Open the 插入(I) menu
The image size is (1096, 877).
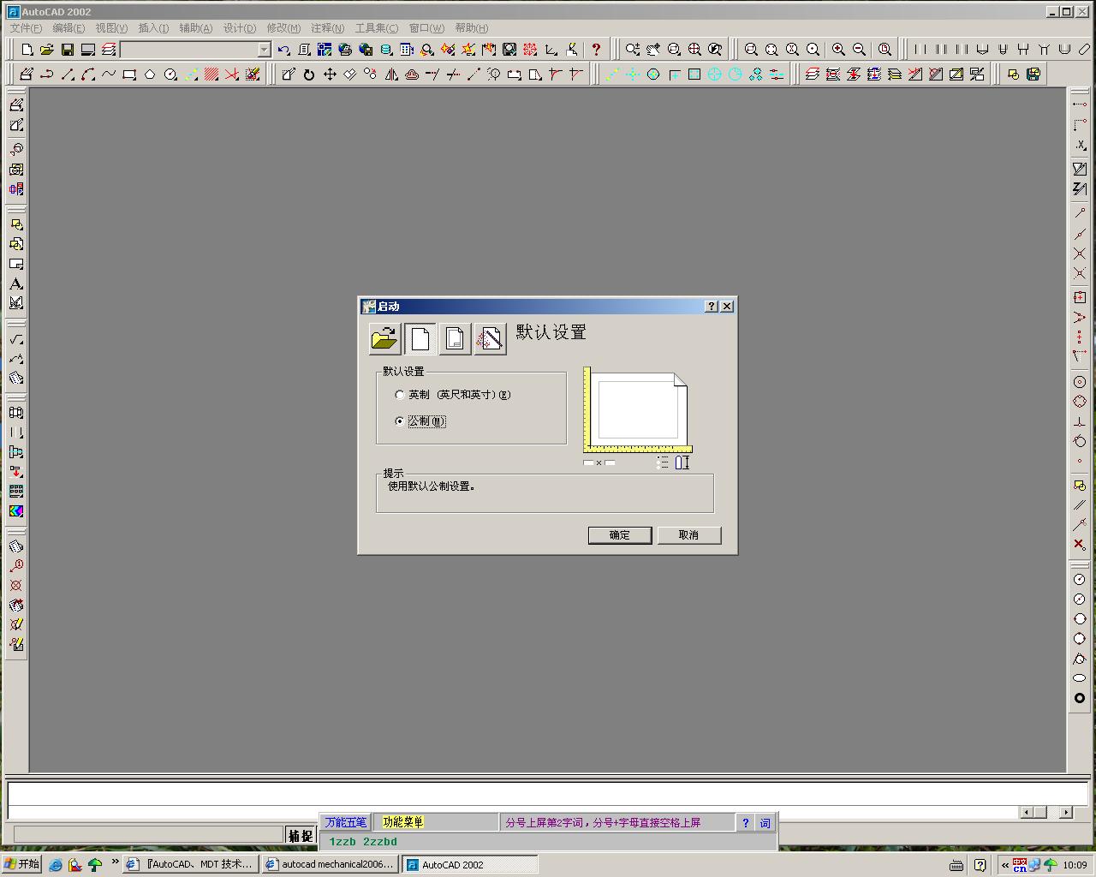point(153,28)
